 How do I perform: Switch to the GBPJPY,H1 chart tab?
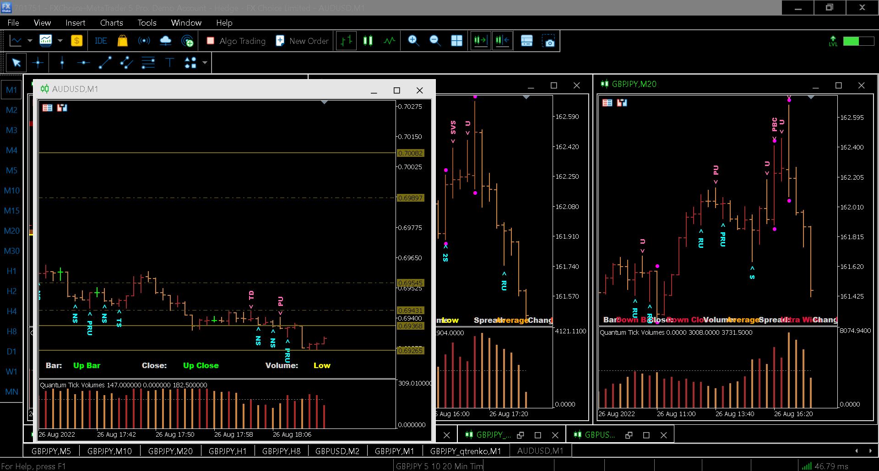point(228,451)
